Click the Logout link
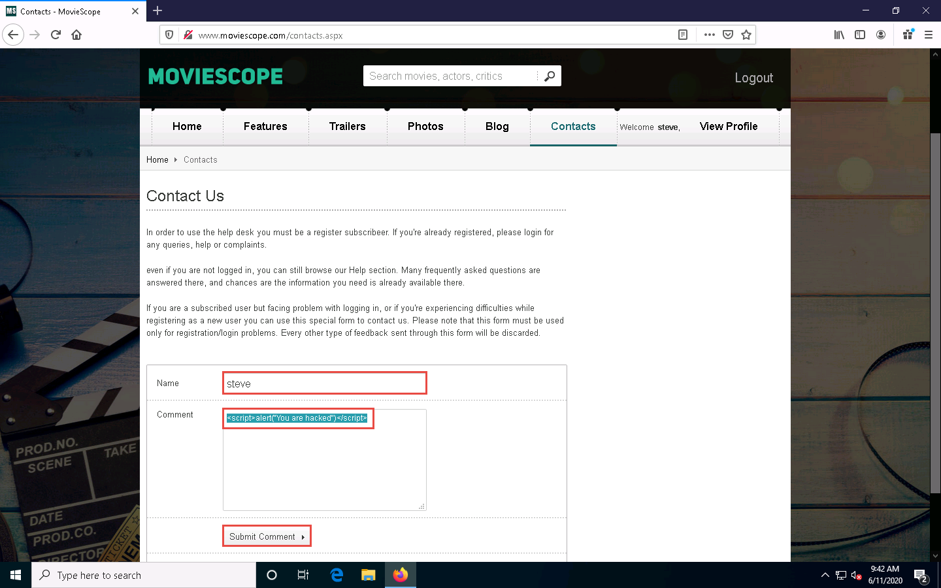This screenshot has width=941, height=588. pos(753,78)
